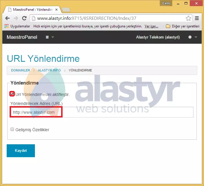Click the Cem profile button
Screen dimensions: 204x186
coord(166,3)
